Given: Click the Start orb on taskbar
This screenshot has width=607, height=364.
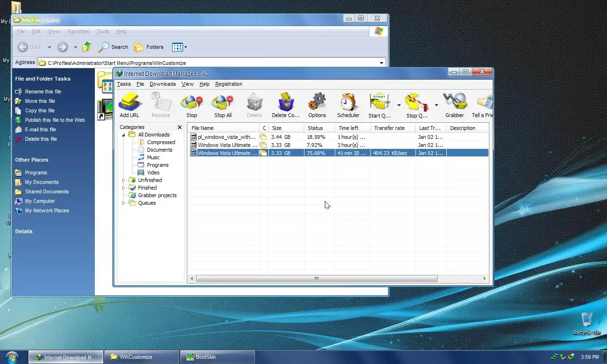Looking at the screenshot, I should [x=12, y=357].
